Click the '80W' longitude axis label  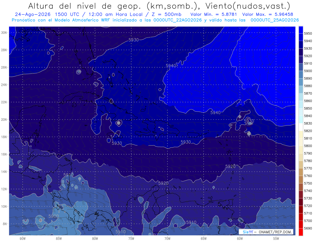(95, 239)
